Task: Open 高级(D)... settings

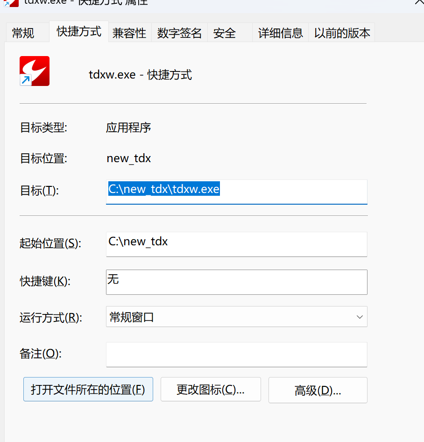Action: 318,390
